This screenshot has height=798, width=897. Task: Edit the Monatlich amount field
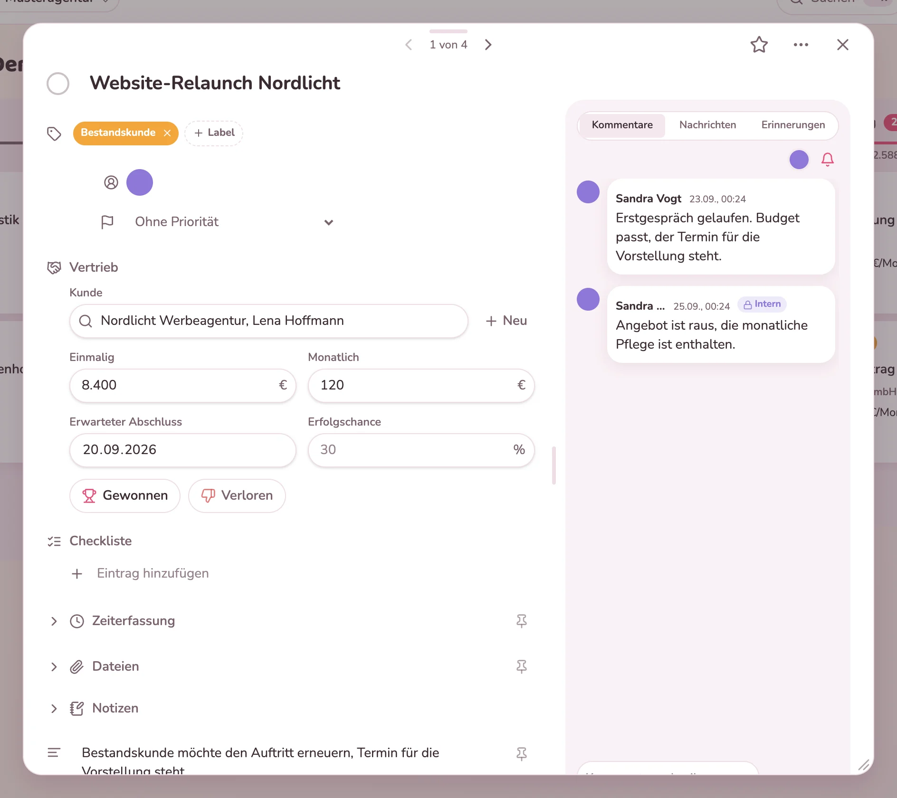coord(421,385)
